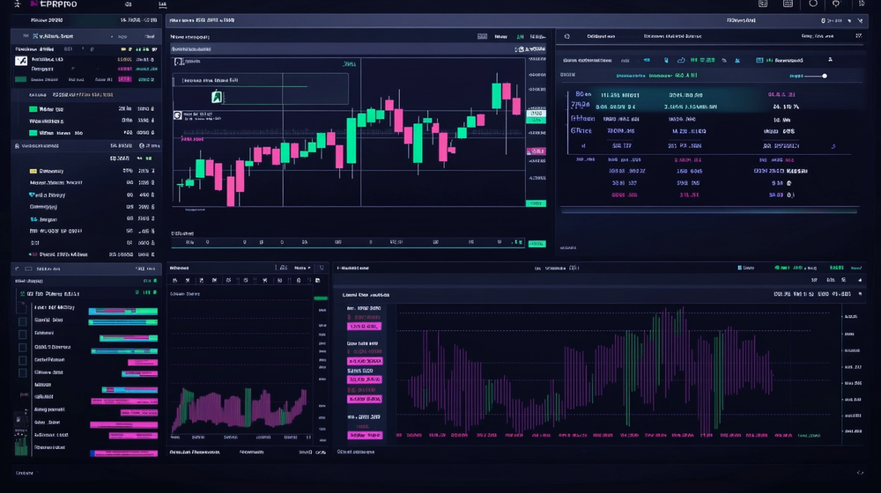Click the lightbulb-shaped icon in the top-right toolbar
Image resolution: width=881 pixels, height=493 pixels.
[836, 4]
